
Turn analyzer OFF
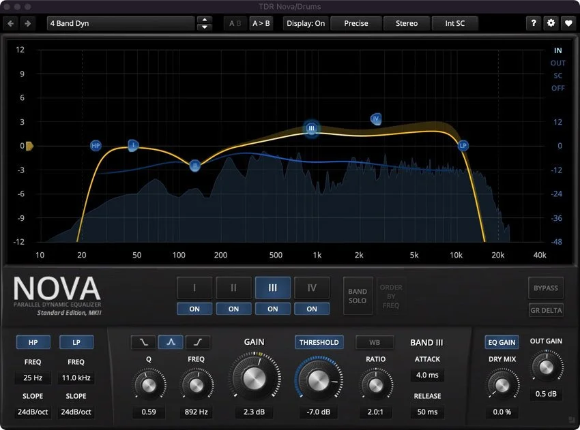coord(557,89)
